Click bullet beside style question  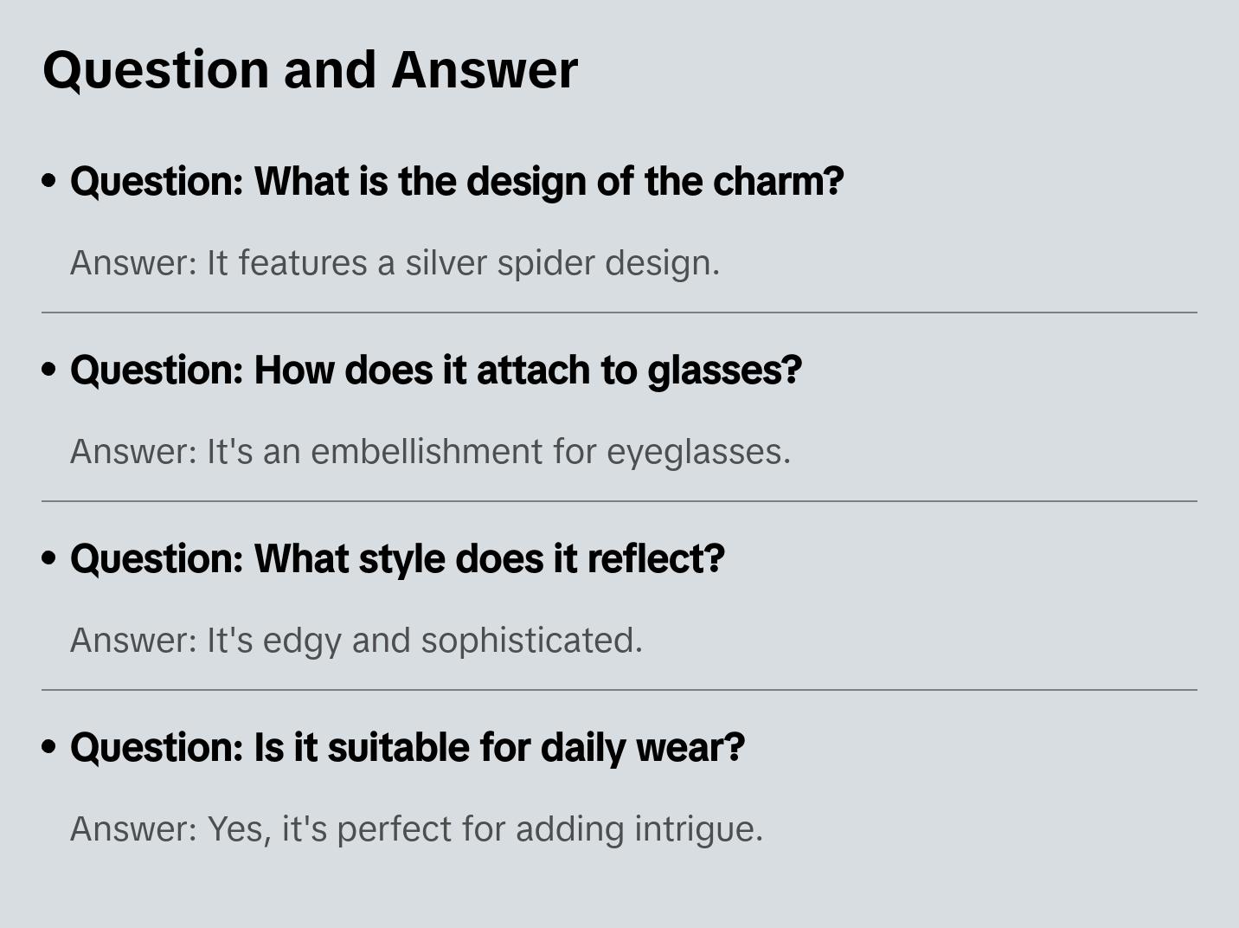coord(49,558)
